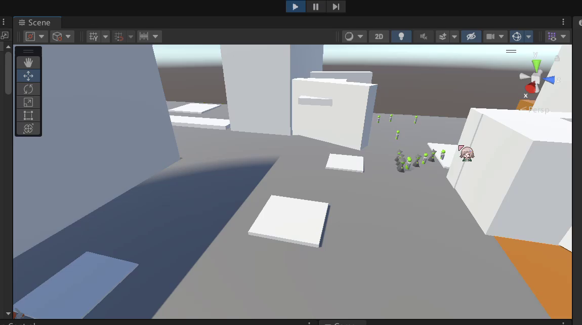
Task: Toggle hidden objects visibility eye
Action: coord(471,36)
